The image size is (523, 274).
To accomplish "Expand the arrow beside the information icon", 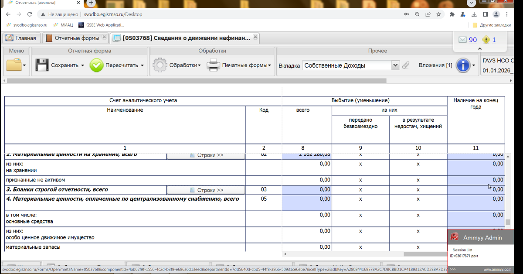I will pyautogui.click(x=473, y=66).
